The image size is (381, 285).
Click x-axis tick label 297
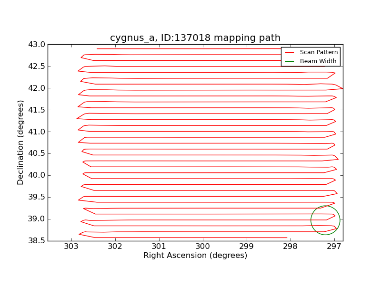[x=334, y=246]
